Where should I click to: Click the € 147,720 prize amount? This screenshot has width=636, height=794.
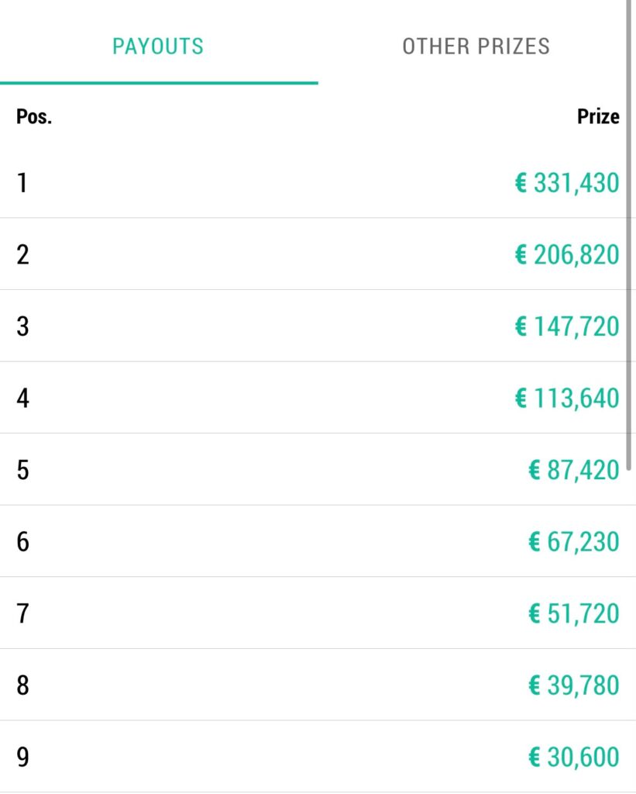tap(567, 326)
